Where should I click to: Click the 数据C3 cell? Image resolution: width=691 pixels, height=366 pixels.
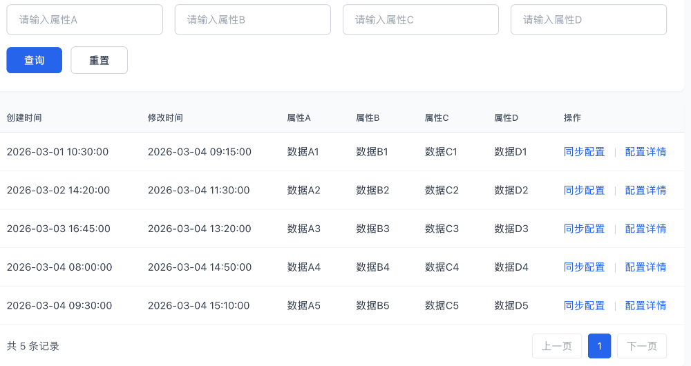(x=442, y=229)
